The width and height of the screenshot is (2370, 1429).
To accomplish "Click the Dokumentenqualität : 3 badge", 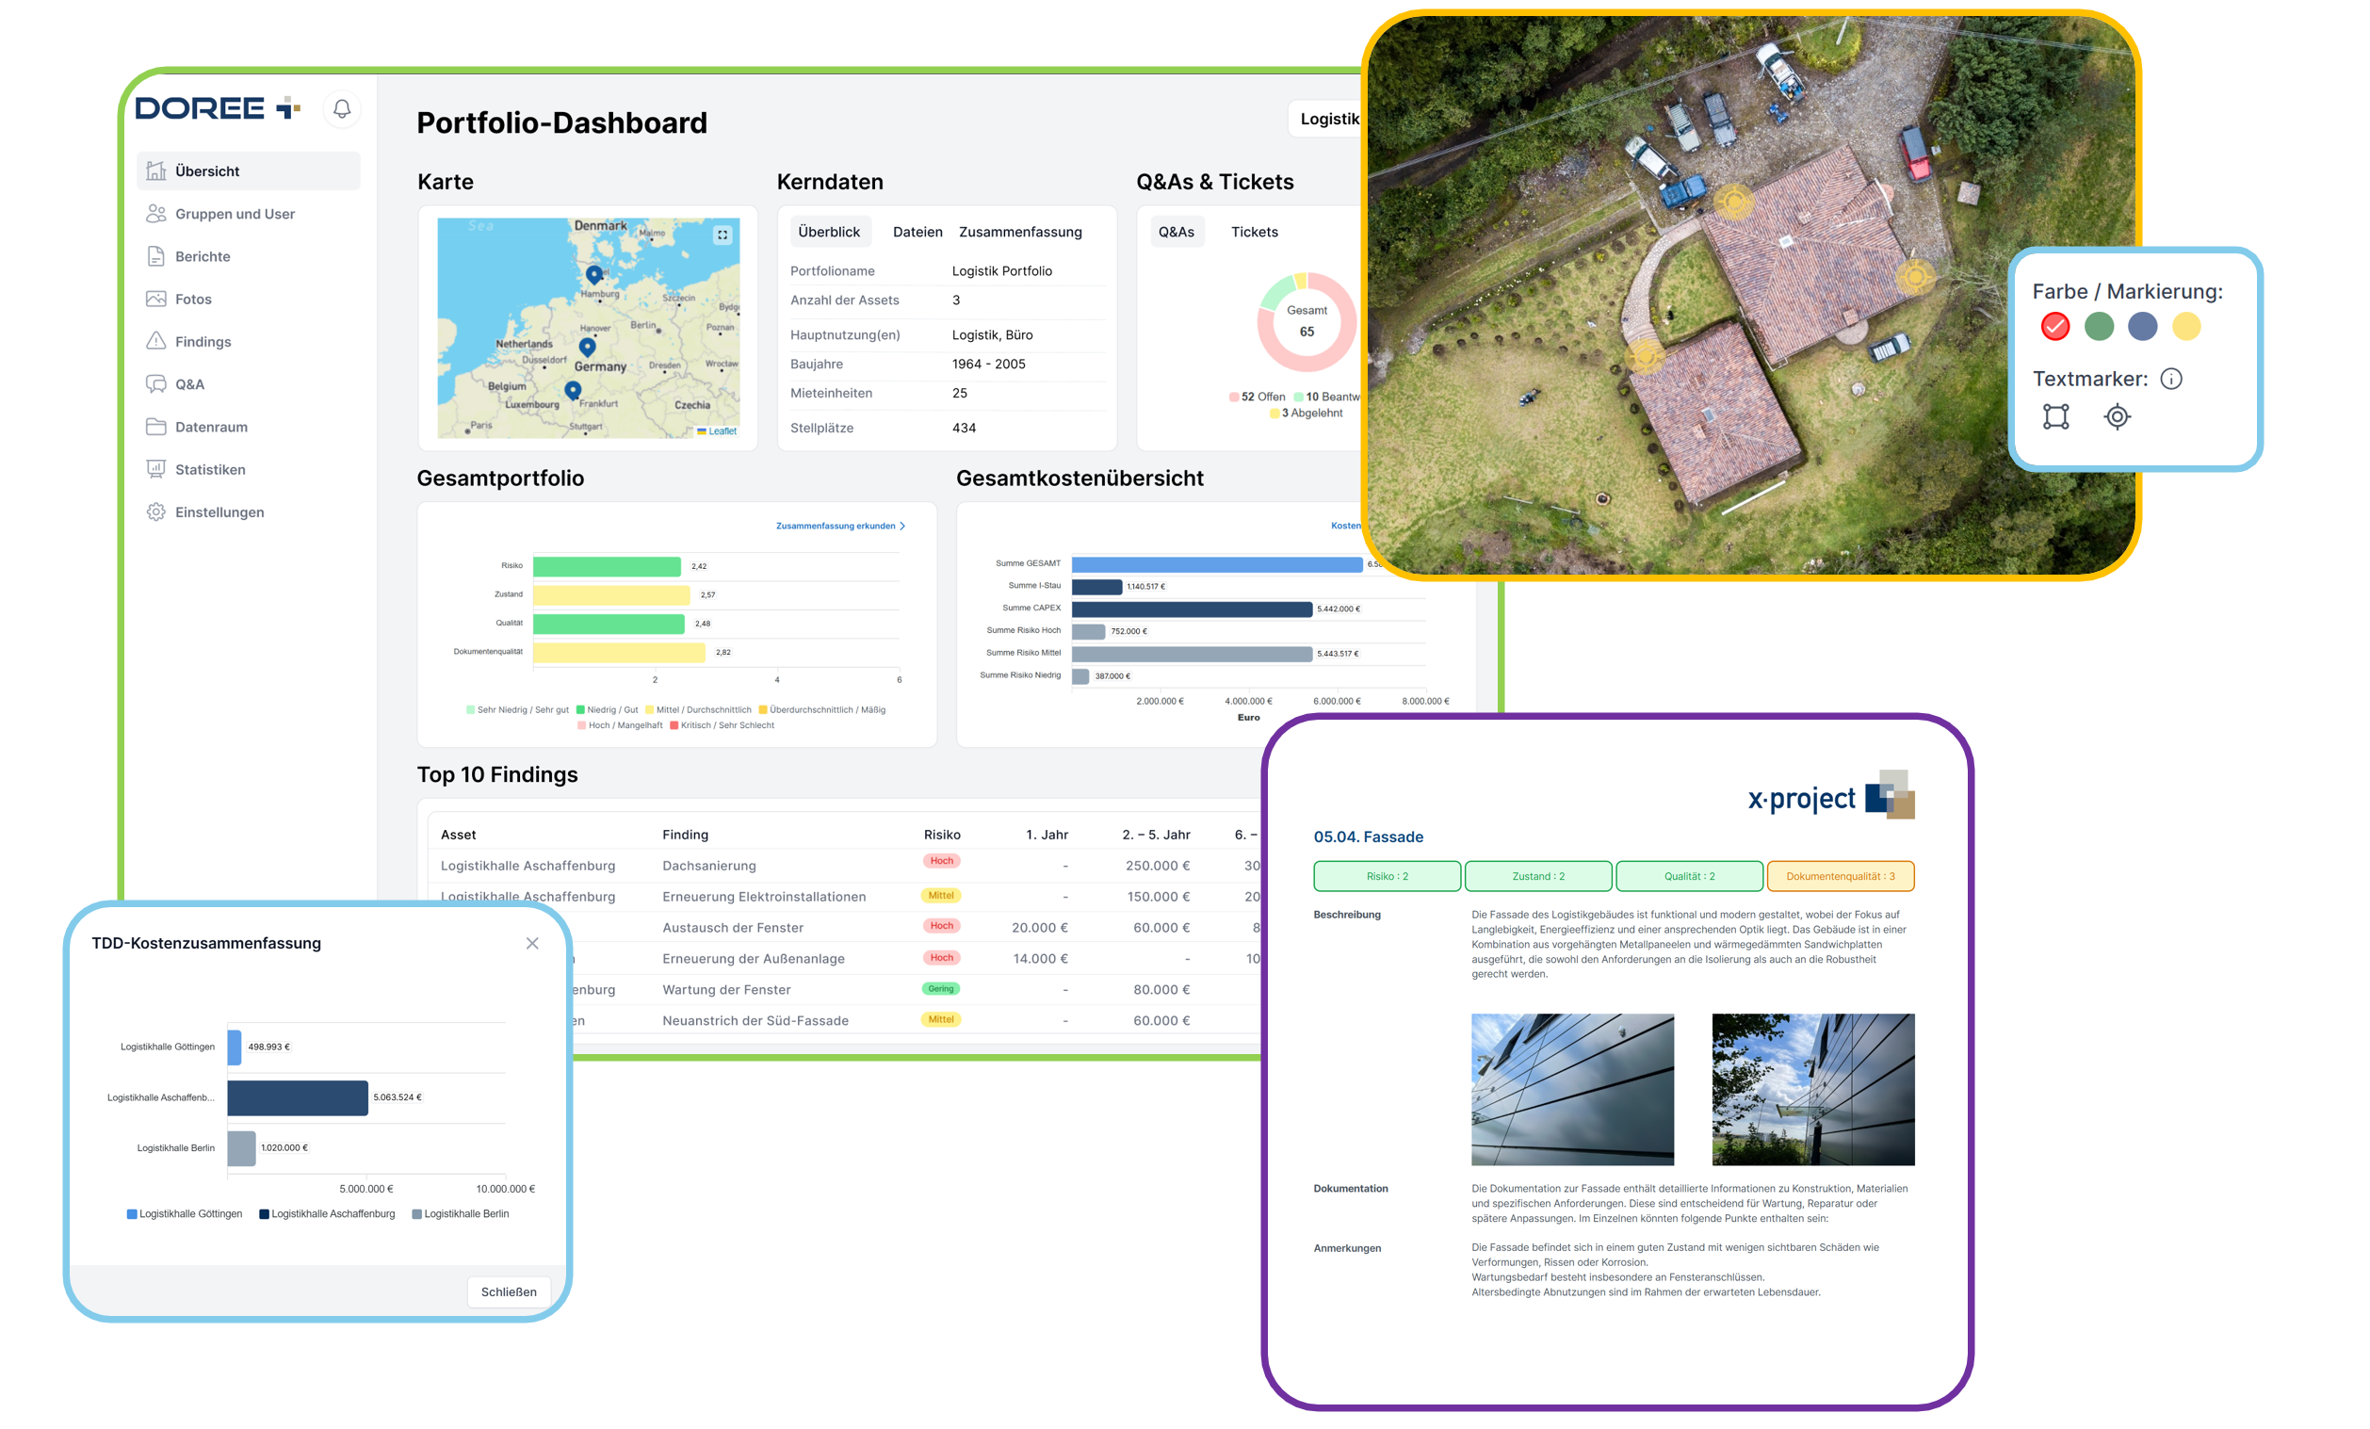I will click(1840, 876).
